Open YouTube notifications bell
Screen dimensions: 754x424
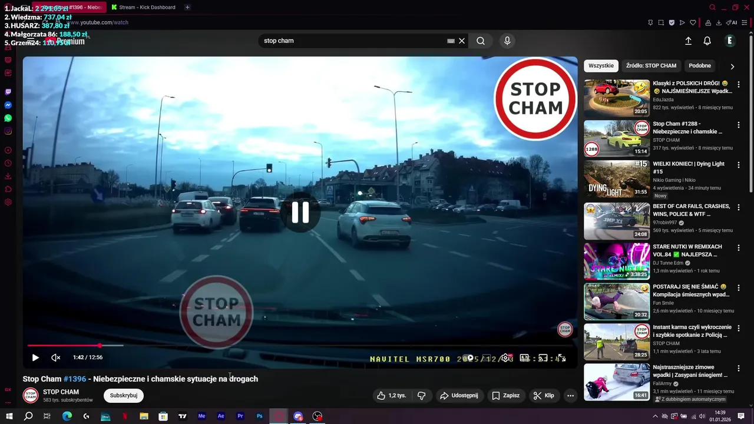707,41
